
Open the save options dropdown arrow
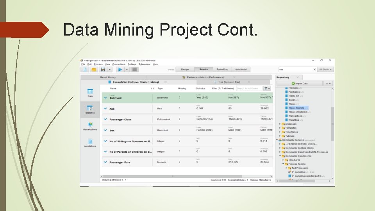pyautogui.click(x=109, y=70)
